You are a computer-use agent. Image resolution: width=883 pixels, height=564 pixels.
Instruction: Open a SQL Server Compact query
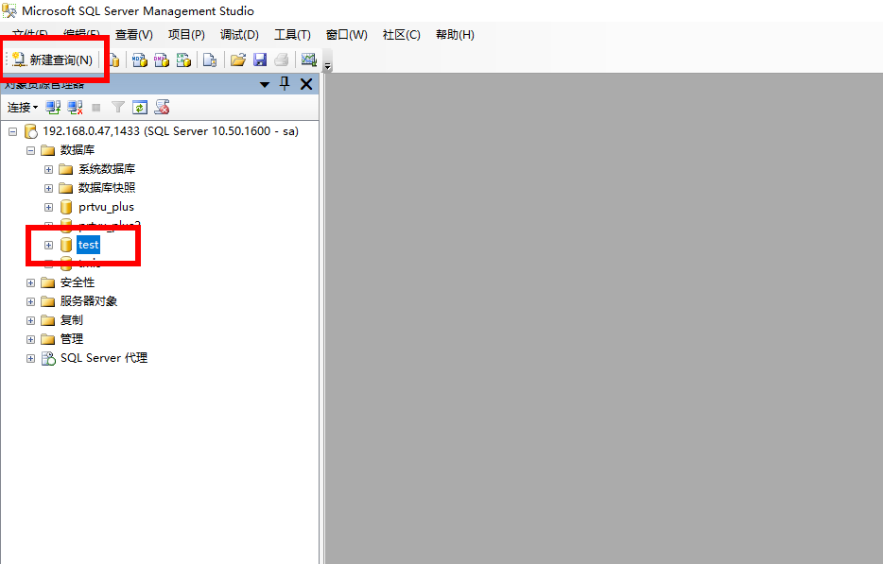[x=210, y=60]
